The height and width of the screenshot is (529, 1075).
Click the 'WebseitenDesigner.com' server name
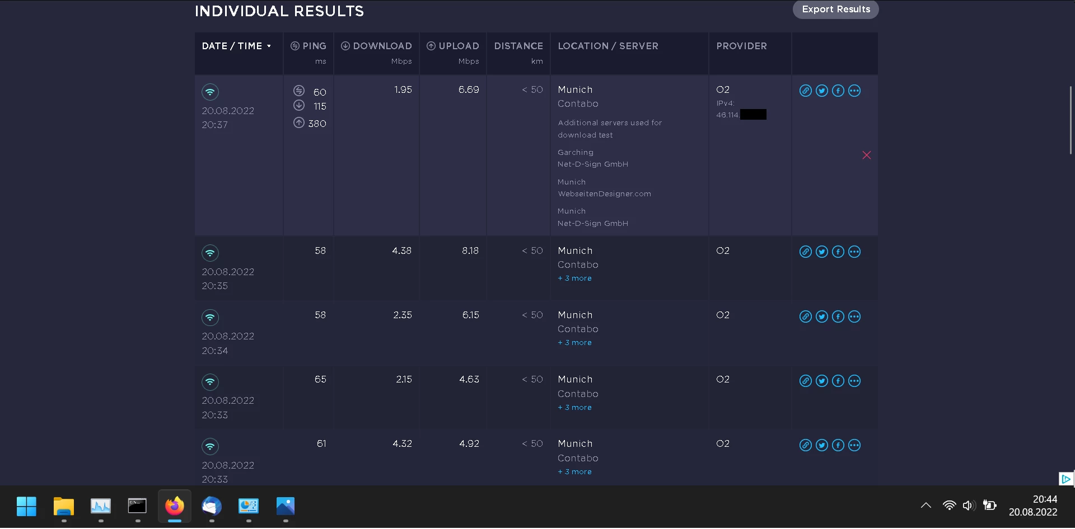coord(604,194)
